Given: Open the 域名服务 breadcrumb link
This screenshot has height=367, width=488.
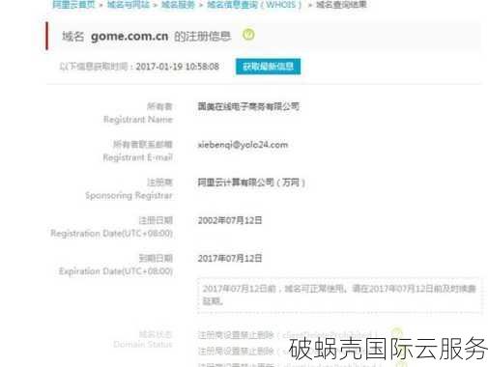Looking at the screenshot, I should pos(178,5).
